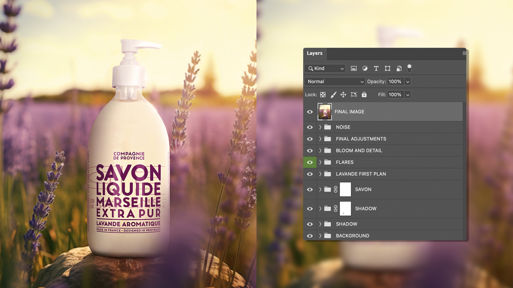Expand the BLOOM AND DETAIL group
Viewport: 513px width, 288px height.
320,150
